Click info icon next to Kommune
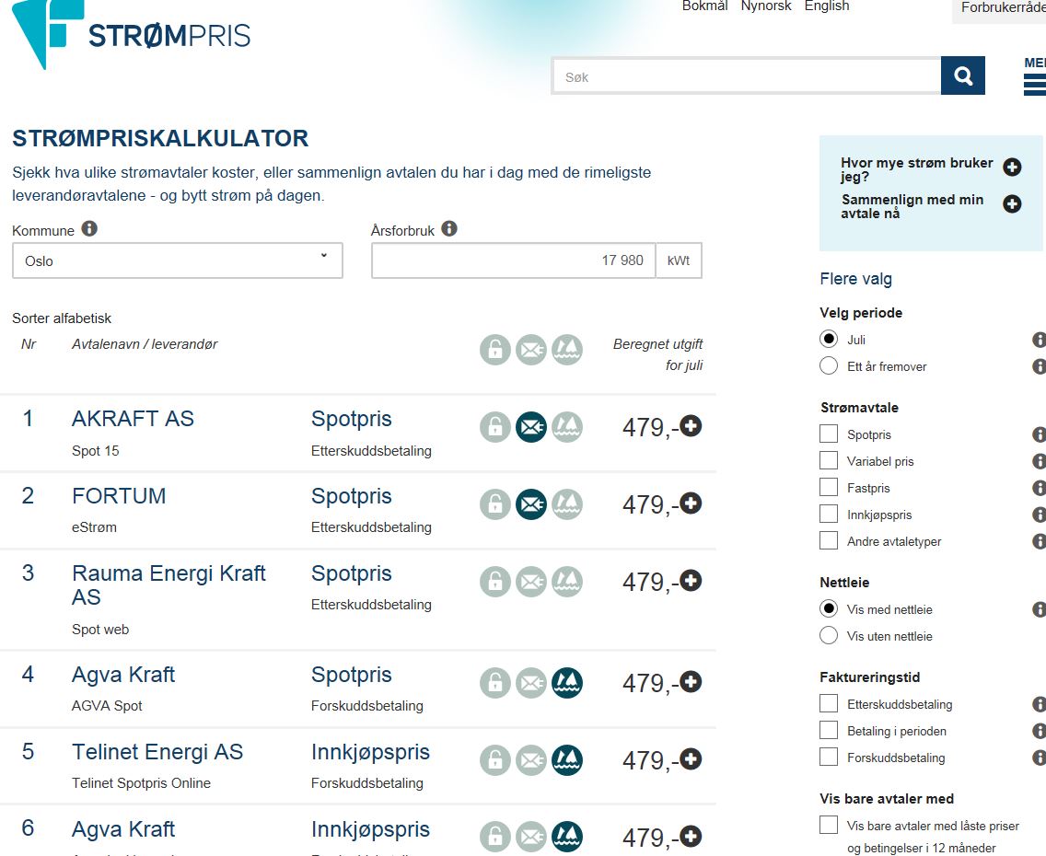 (x=89, y=229)
